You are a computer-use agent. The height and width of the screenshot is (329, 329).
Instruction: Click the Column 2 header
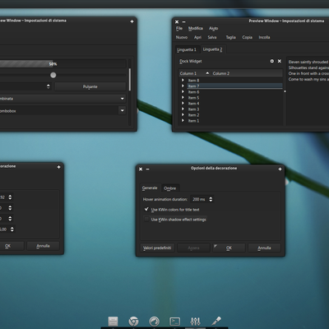tap(247, 73)
